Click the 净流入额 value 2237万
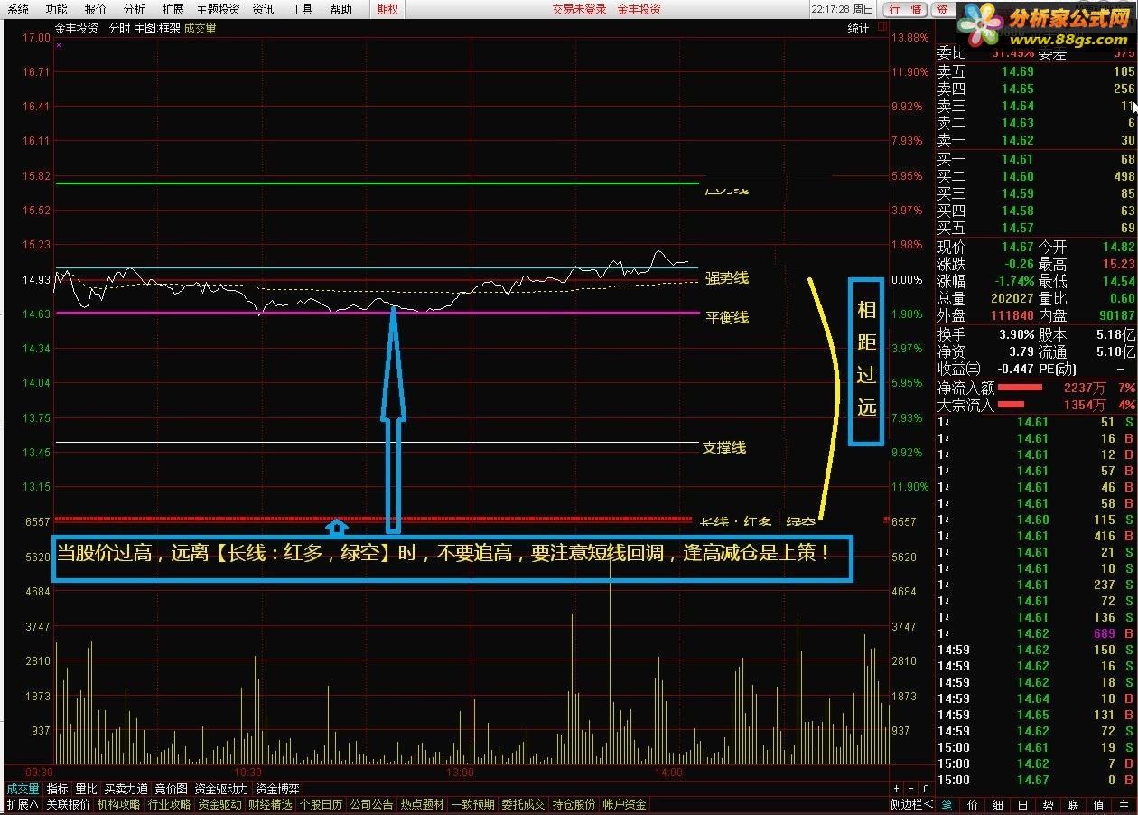Image resolution: width=1138 pixels, height=815 pixels. point(1084,388)
